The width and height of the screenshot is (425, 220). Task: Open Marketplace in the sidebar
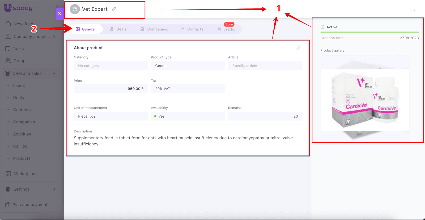coord(25,174)
